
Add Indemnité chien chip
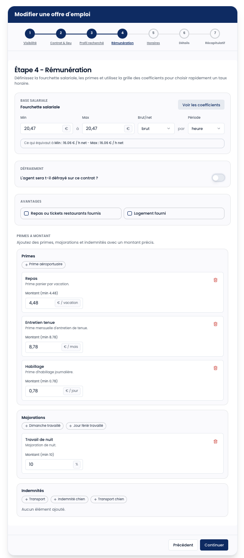pos(69,499)
